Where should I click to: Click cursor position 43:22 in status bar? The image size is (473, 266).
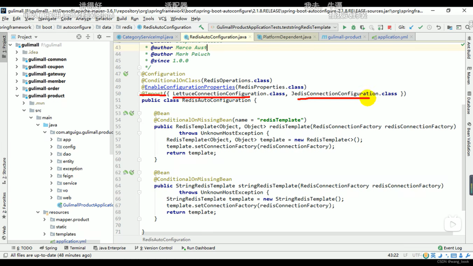coord(393,255)
